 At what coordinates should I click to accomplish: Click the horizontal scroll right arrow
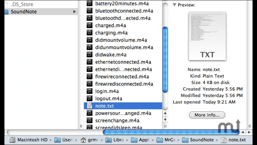(249, 132)
